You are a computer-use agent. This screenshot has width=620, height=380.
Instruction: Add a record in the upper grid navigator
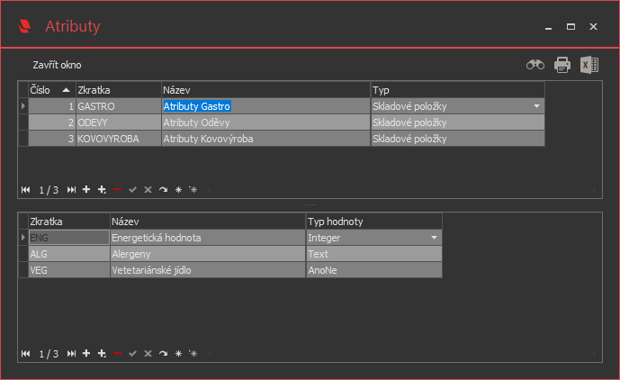pyautogui.click(x=86, y=190)
